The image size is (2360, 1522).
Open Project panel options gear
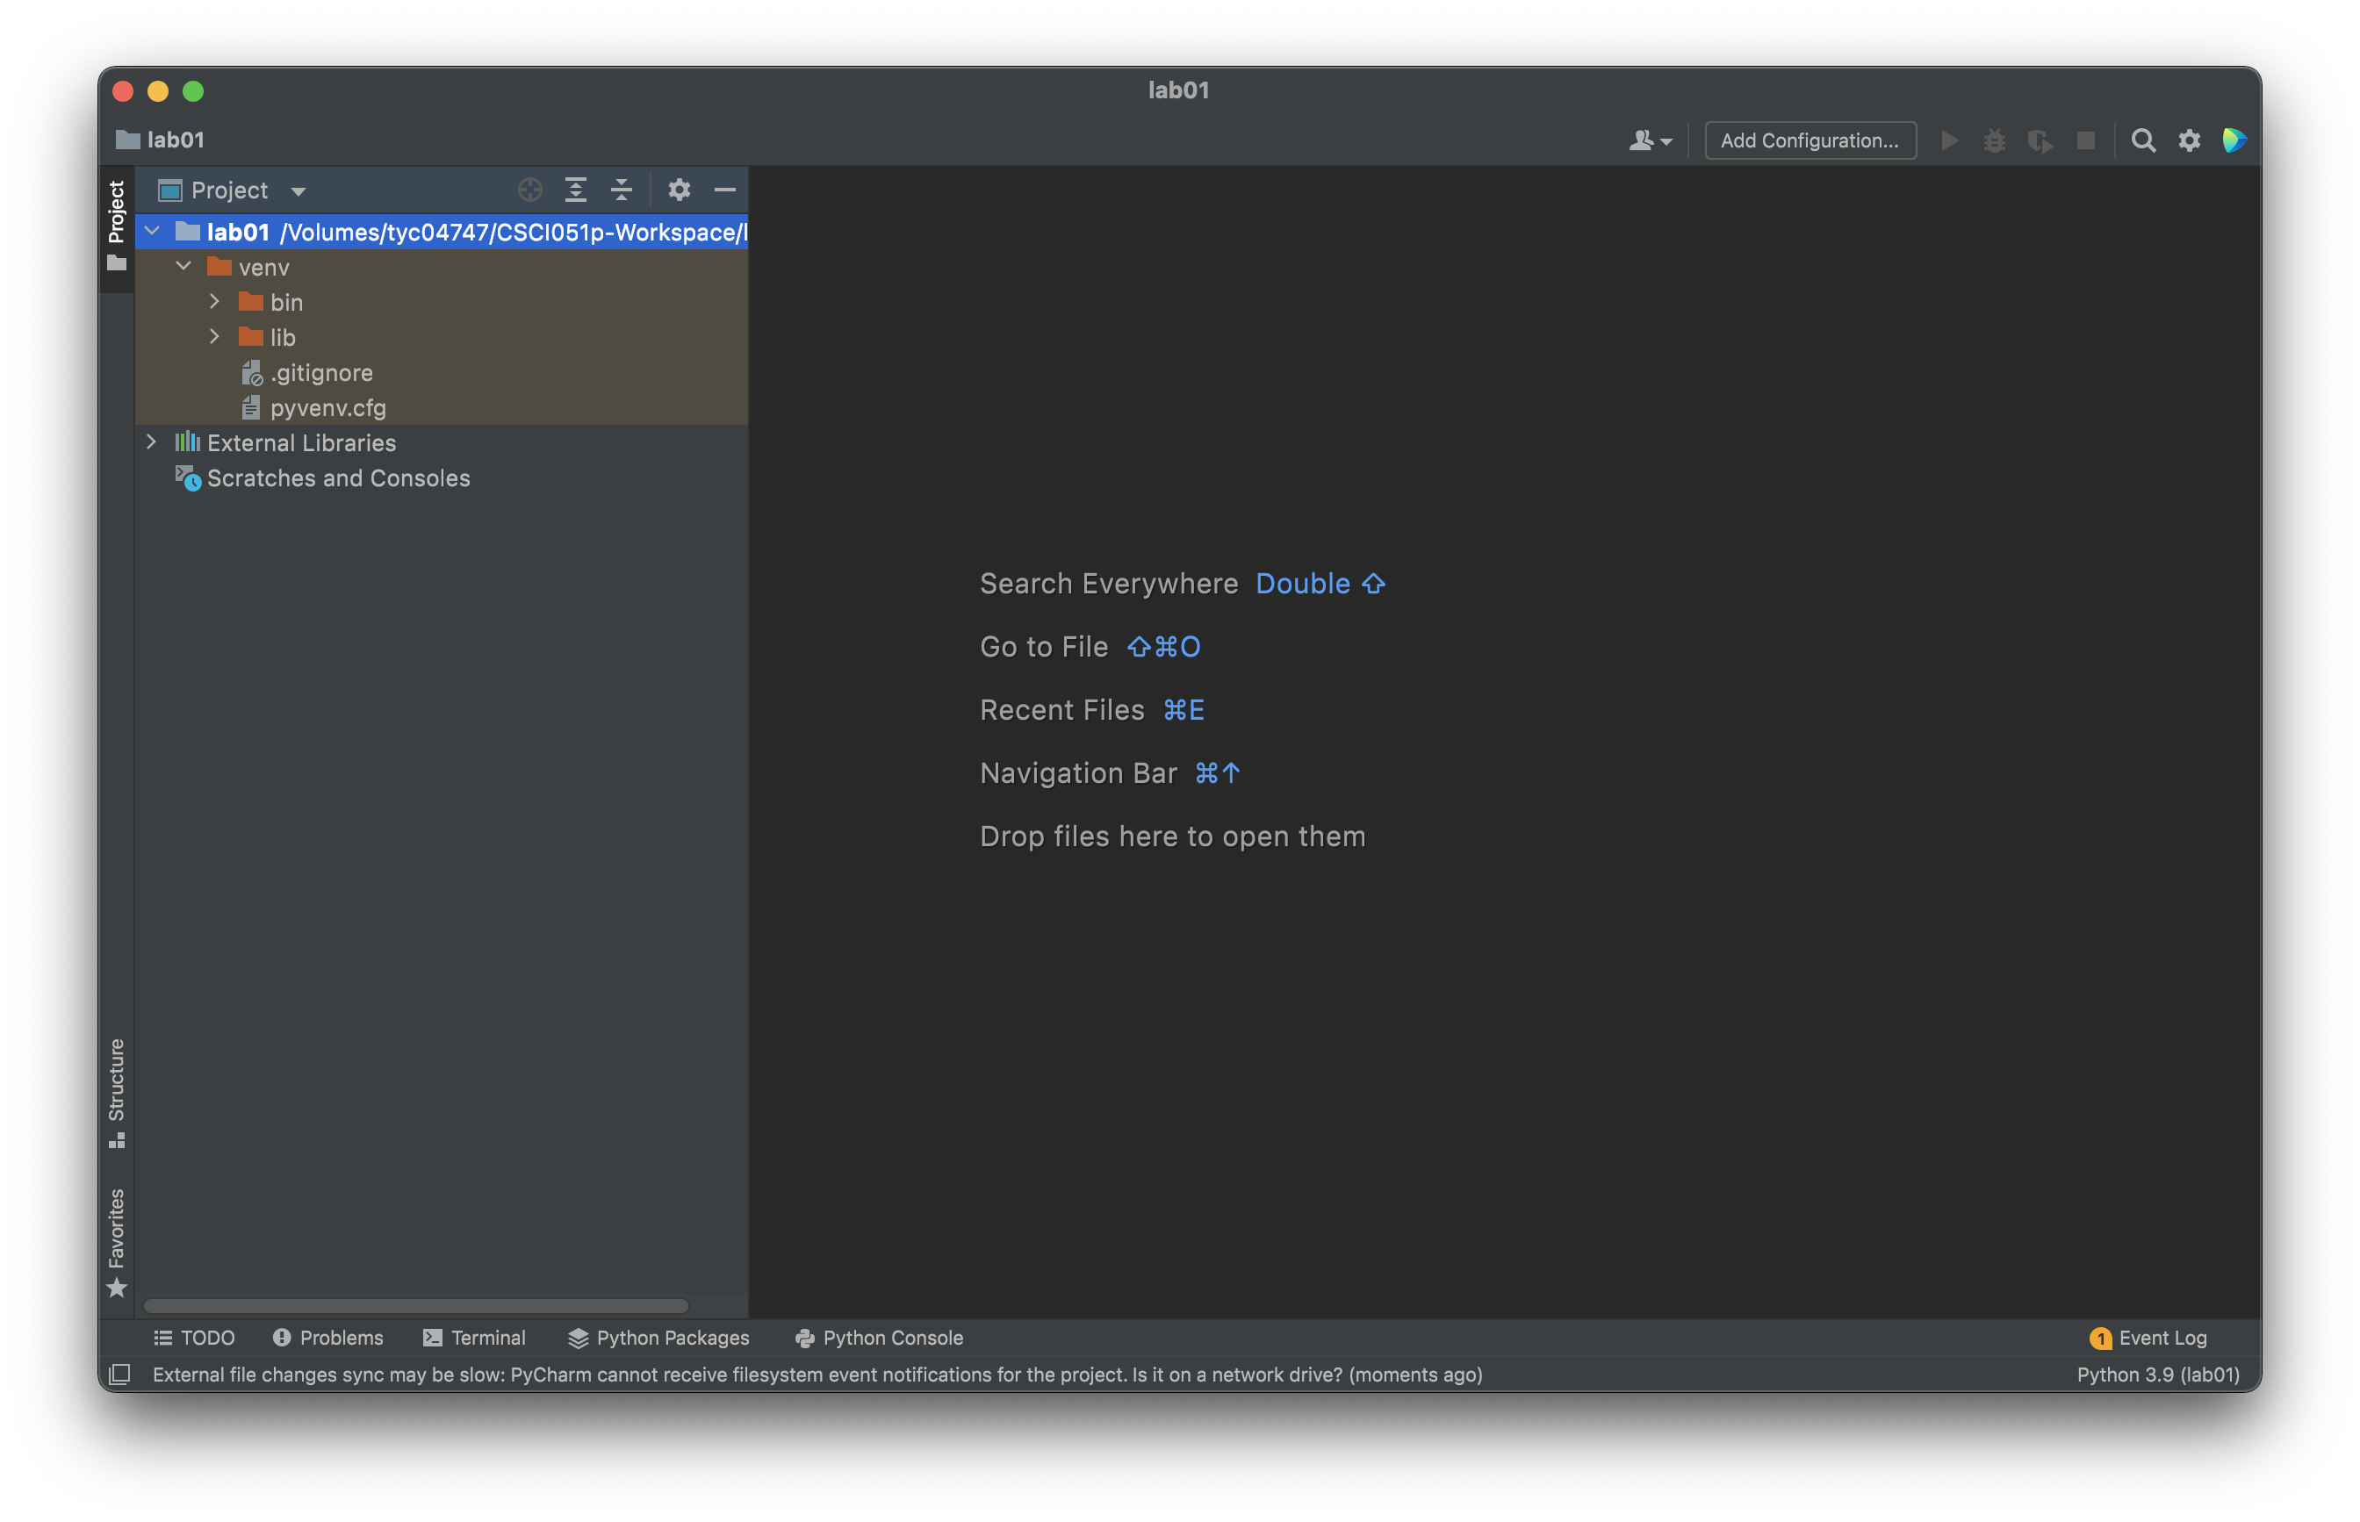pyautogui.click(x=679, y=190)
